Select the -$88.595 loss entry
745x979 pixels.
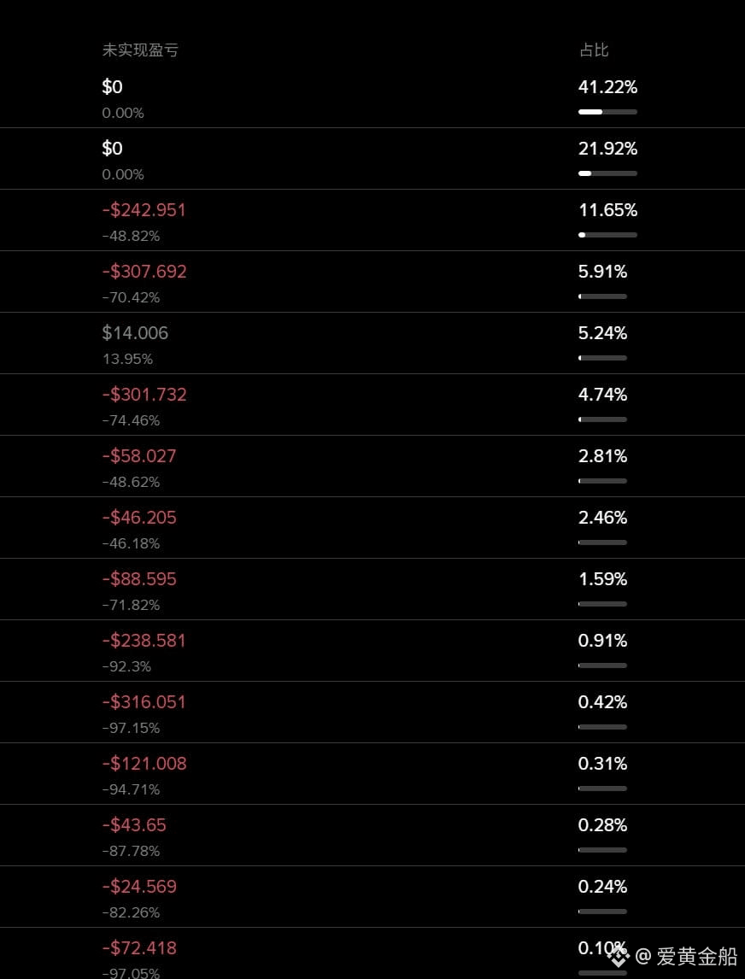click(x=138, y=579)
